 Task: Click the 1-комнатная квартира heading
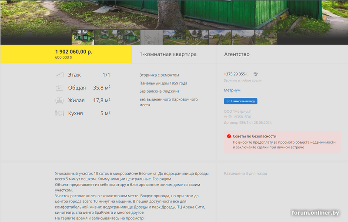(168, 54)
